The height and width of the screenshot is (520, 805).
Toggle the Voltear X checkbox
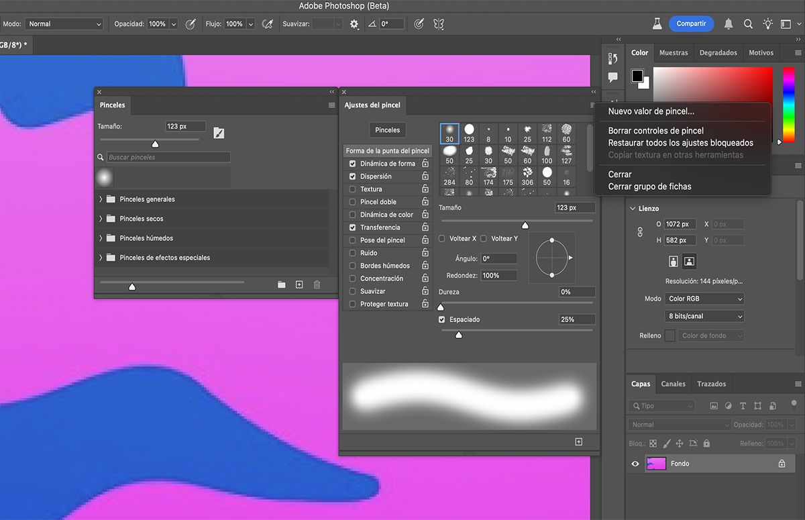click(442, 238)
